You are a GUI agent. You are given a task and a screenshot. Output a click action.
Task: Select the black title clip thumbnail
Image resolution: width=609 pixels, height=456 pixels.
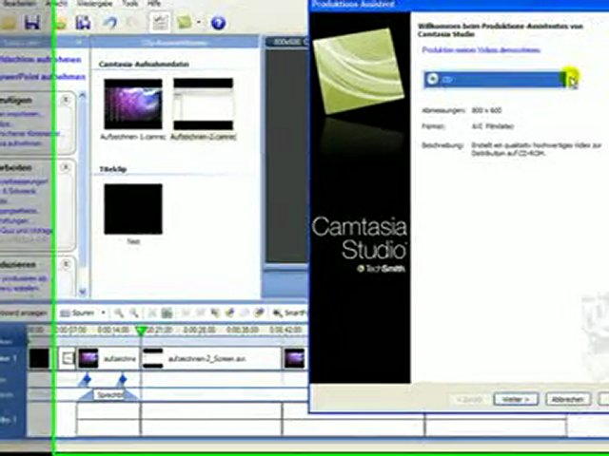(132, 209)
